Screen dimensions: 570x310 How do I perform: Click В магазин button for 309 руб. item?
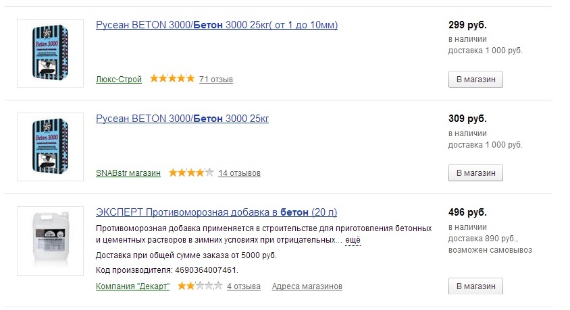475,173
